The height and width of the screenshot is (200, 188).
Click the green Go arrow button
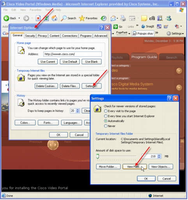pos(115,27)
